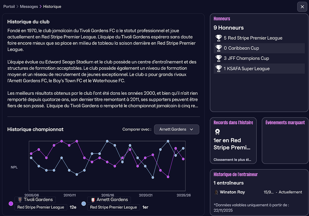Open the Évènements marquants panel
This screenshot has width=309, height=216.
(x=285, y=141)
